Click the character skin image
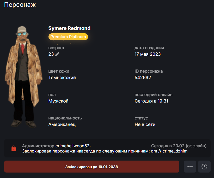This screenshot has height=178, width=214. pos(23,76)
